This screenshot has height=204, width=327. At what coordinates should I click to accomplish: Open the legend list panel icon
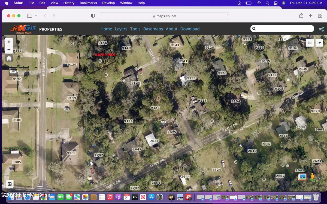point(310,43)
